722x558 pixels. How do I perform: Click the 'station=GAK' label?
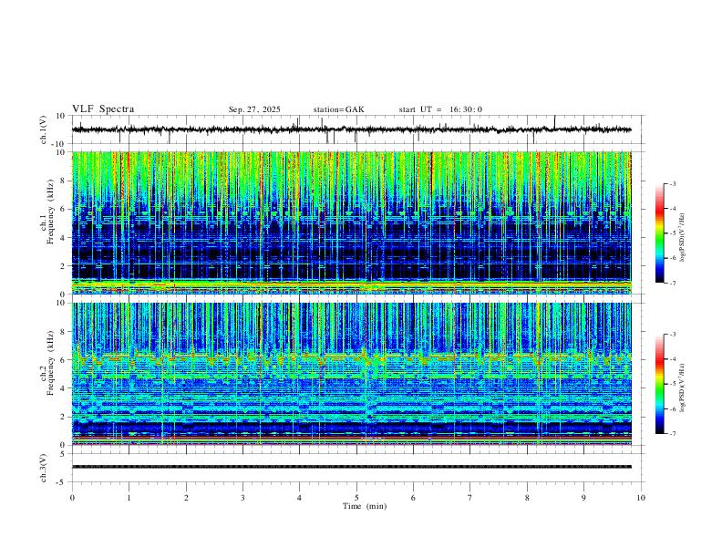[x=338, y=109]
